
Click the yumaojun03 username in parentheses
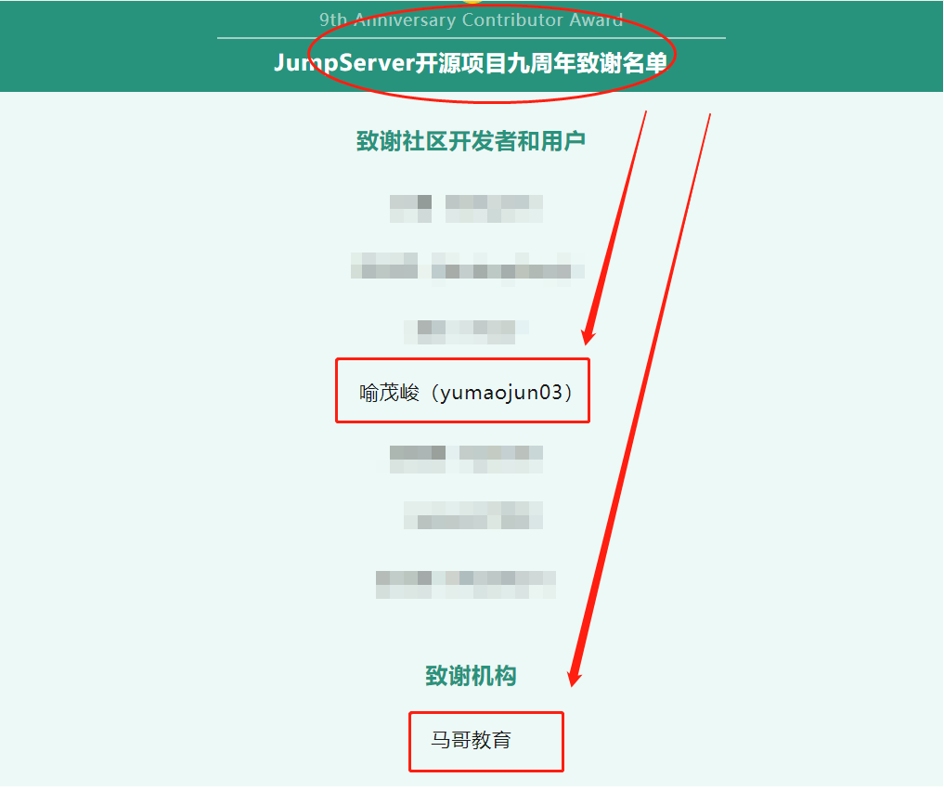(501, 393)
